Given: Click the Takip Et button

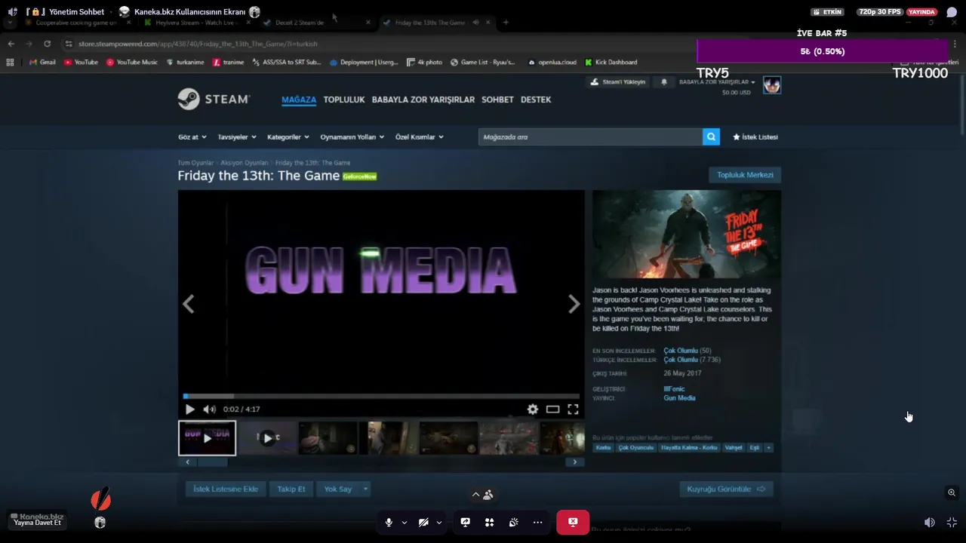Looking at the screenshot, I should (x=291, y=489).
